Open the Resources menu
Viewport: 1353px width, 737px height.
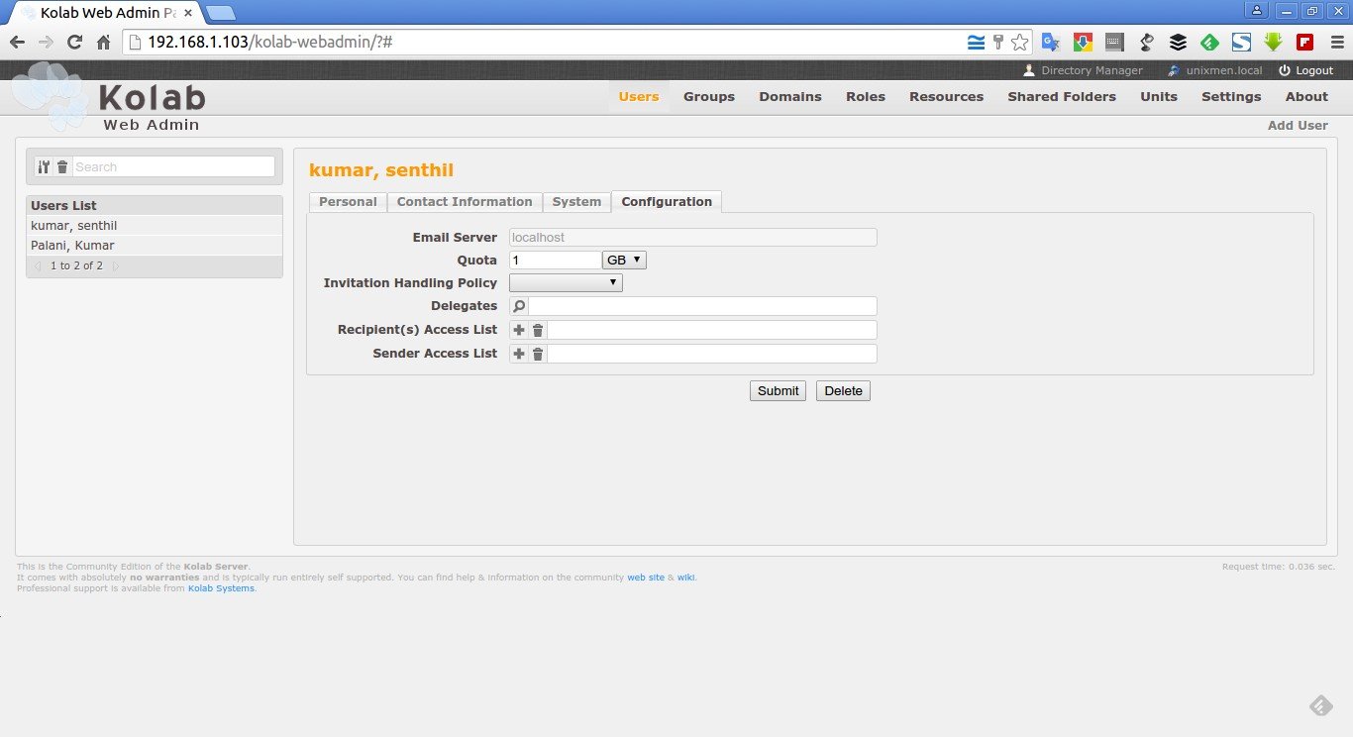point(947,97)
